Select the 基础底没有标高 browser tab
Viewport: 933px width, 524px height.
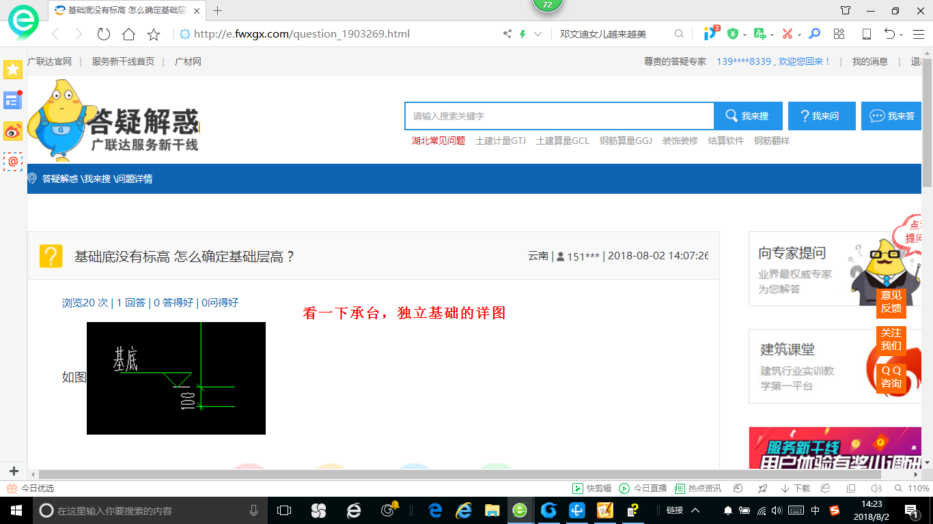[126, 10]
